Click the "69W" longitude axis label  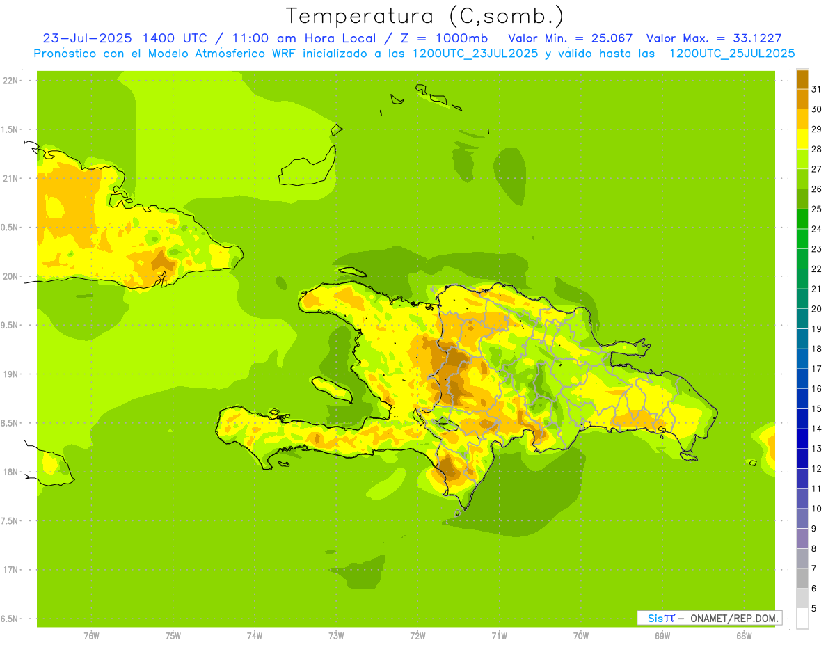pyautogui.click(x=662, y=636)
